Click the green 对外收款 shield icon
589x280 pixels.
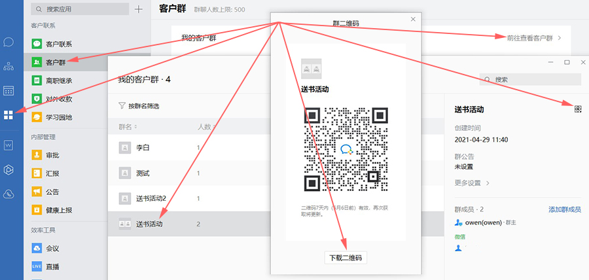(37, 99)
